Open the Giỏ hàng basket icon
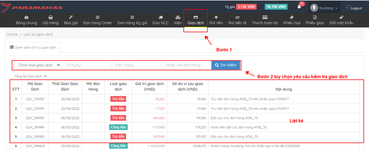This screenshot has height=150, width=369. click(x=51, y=17)
